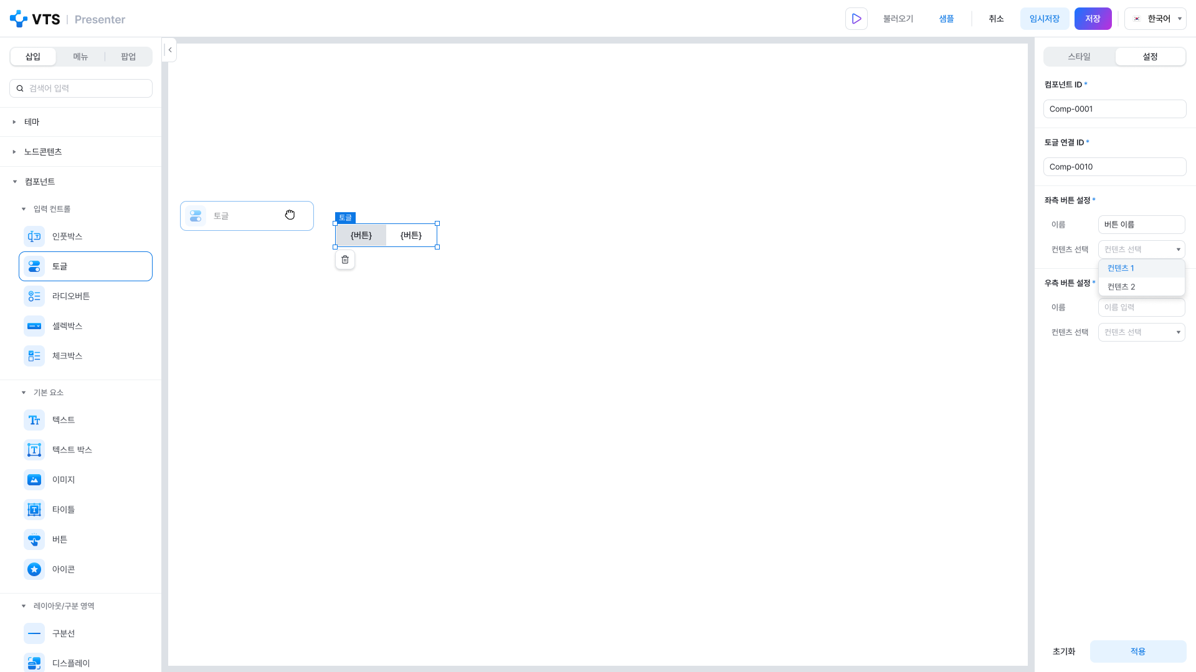The image size is (1196, 672).
Task: Click the 취소 button
Action: (x=997, y=19)
